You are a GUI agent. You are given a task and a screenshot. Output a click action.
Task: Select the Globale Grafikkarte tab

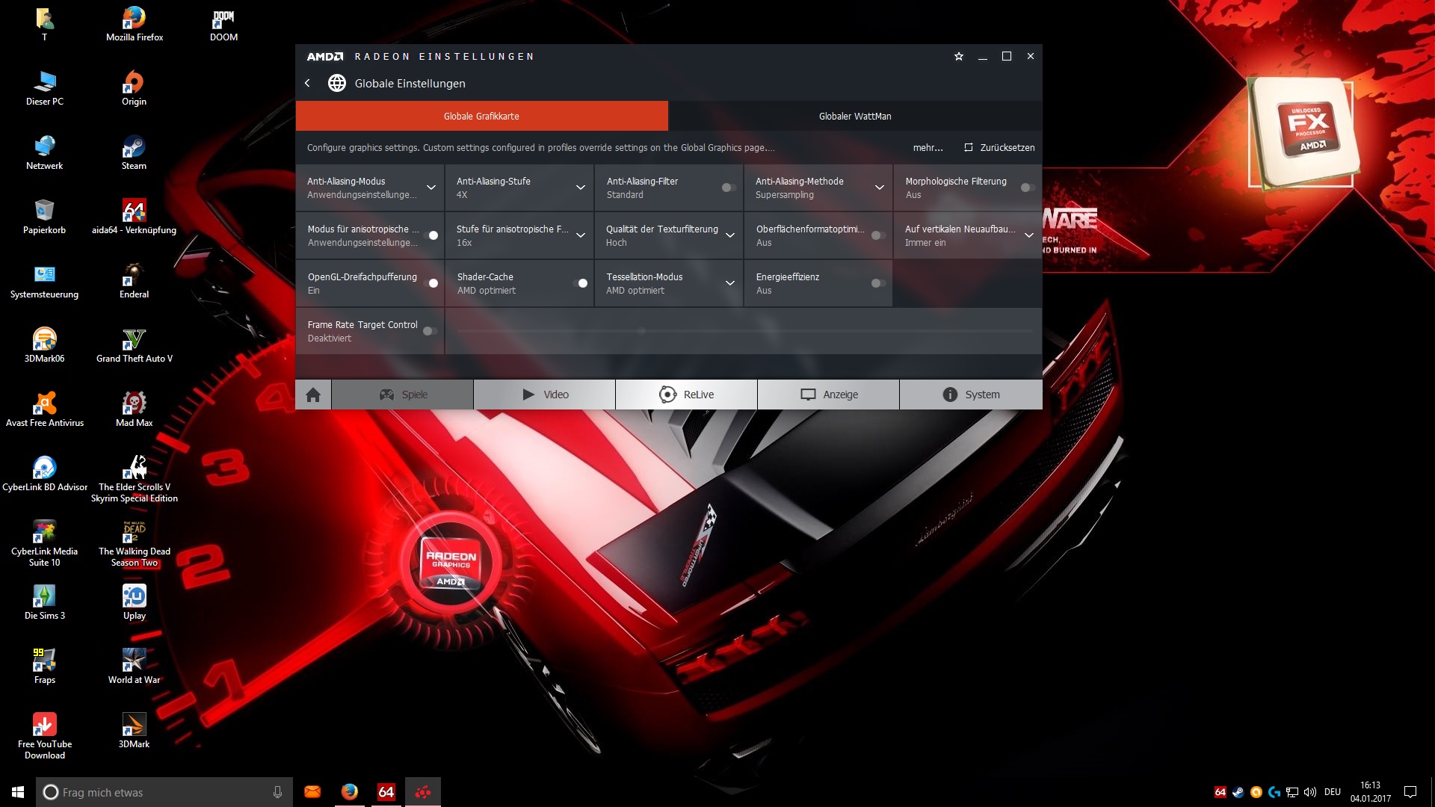tap(481, 116)
